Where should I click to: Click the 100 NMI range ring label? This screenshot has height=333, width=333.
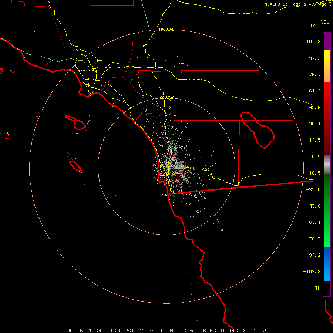click(166, 29)
